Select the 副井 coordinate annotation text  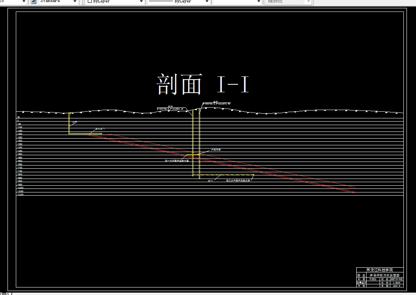click(x=170, y=108)
